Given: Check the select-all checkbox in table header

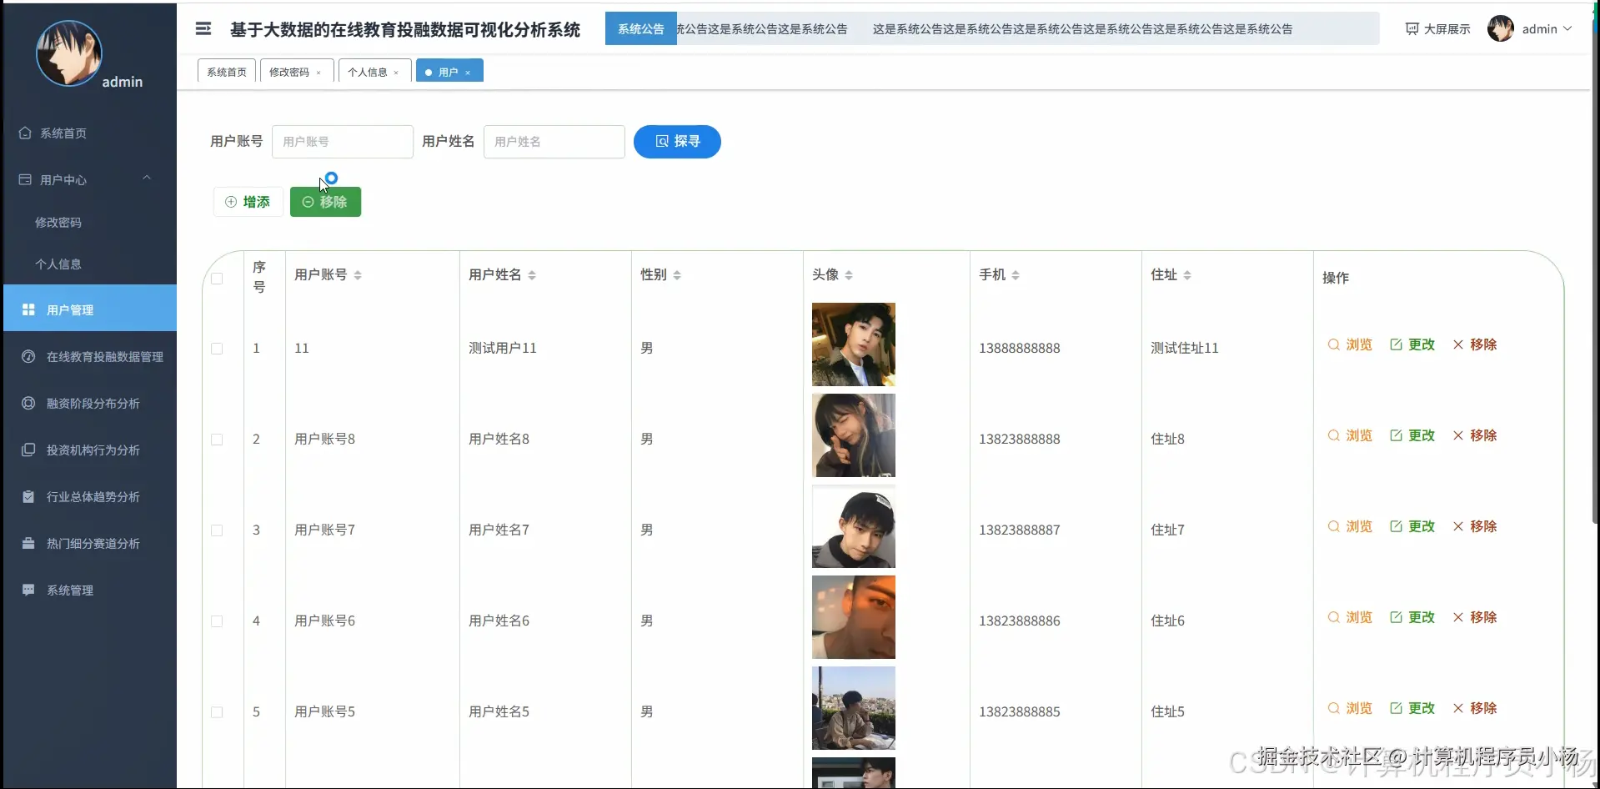Looking at the screenshot, I should (x=217, y=279).
